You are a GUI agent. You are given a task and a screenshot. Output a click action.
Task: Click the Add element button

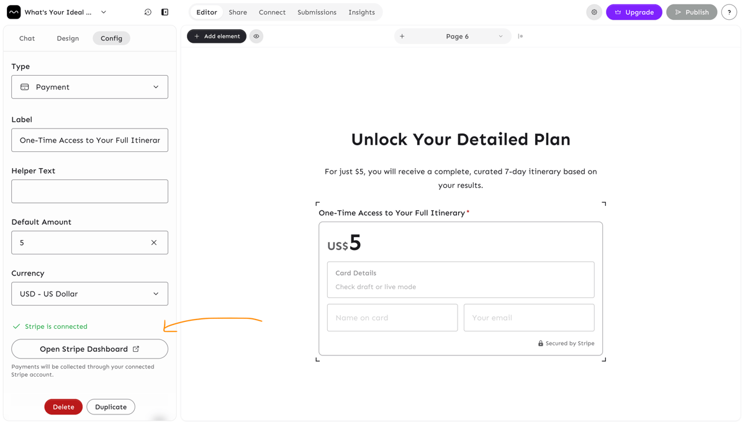[x=217, y=37]
